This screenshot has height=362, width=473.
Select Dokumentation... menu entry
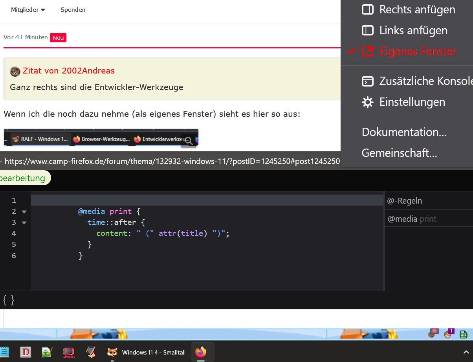coord(404,132)
